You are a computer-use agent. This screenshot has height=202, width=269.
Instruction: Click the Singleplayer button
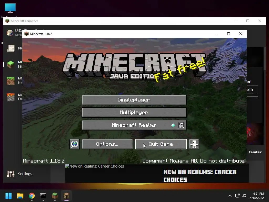[134, 100]
